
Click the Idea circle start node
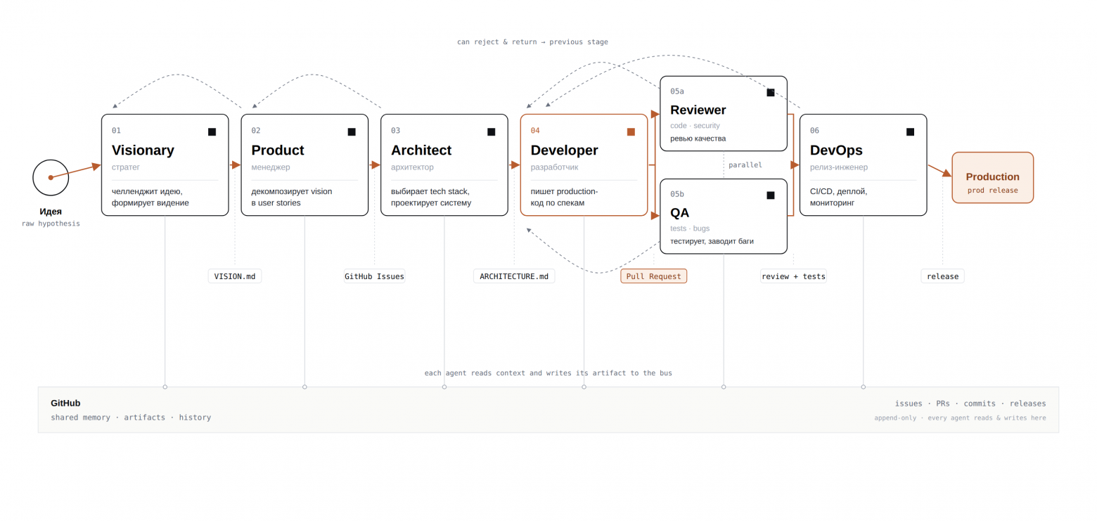(51, 177)
